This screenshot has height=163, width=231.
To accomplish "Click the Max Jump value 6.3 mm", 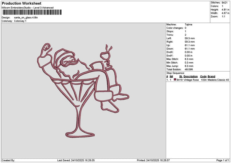I will click(189, 66).
